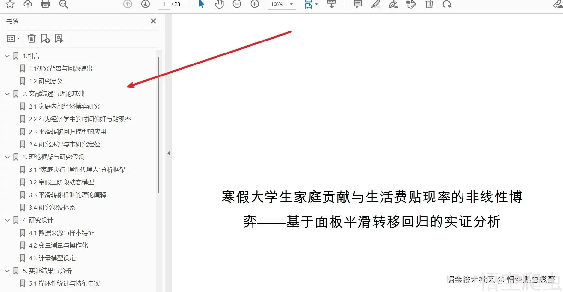The image size is (563, 292).
Task: Zoom in with the plus icon
Action: [x=255, y=4]
